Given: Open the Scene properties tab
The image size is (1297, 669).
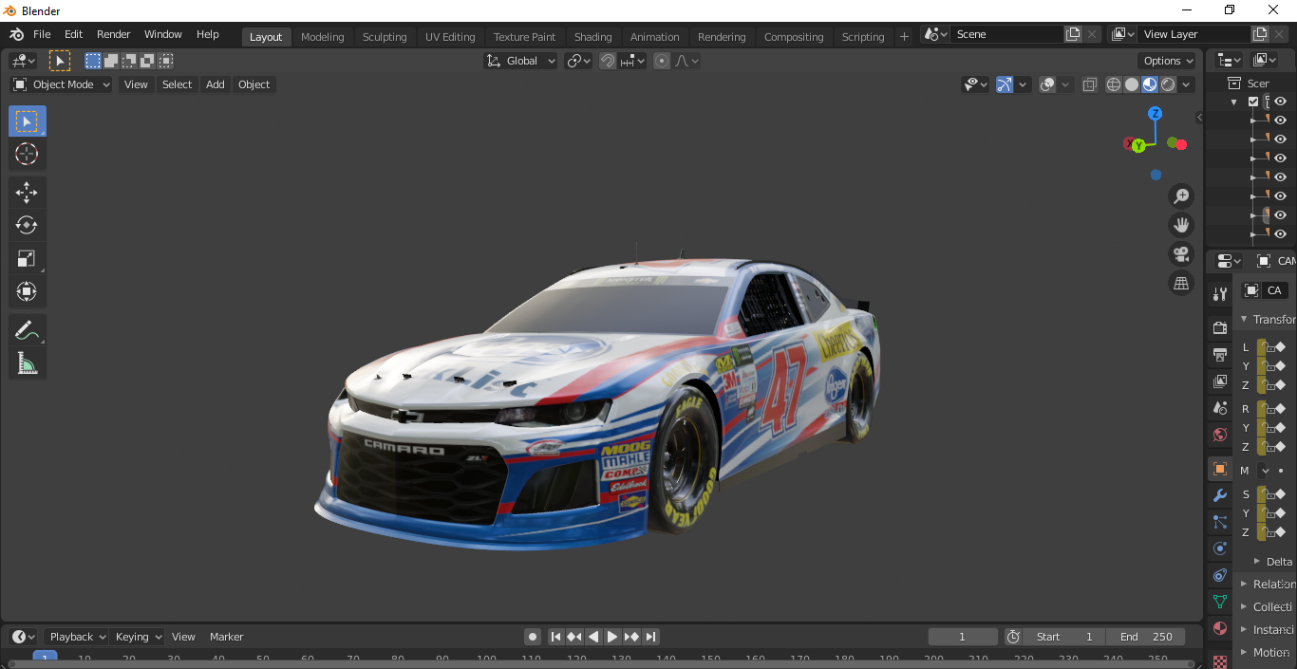Looking at the screenshot, I should [x=1220, y=408].
